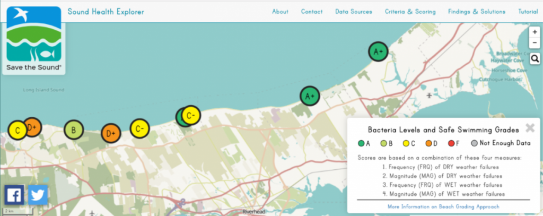The width and height of the screenshot is (543, 216).
Task: Open the map search magnifier
Action: 535,59
